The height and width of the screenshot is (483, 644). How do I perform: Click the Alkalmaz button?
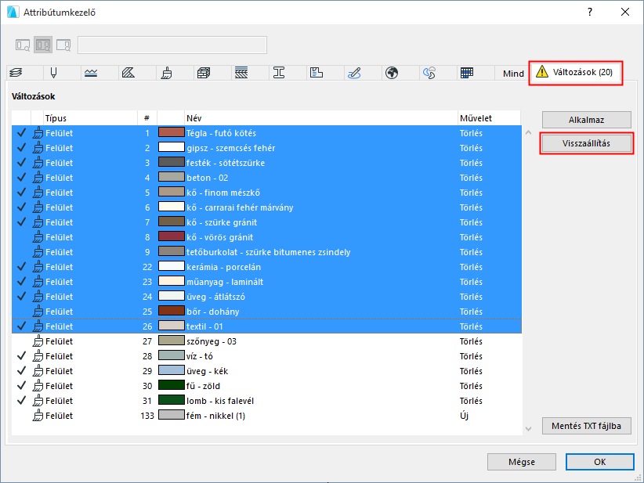[586, 120]
